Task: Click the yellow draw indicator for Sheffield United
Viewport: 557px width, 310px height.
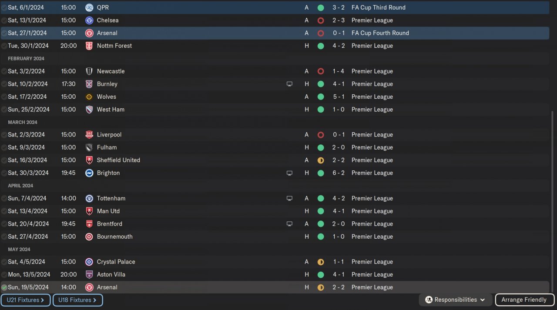Action: pyautogui.click(x=321, y=160)
